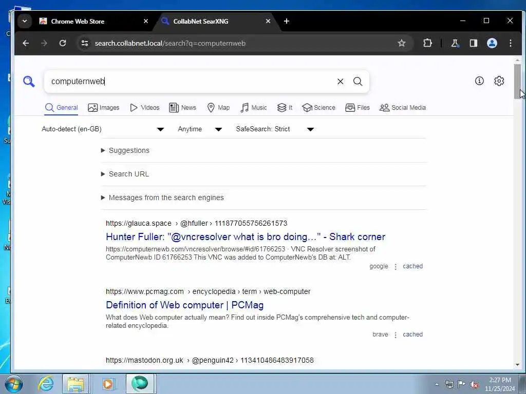Image resolution: width=526 pixels, height=394 pixels.
Task: Select the Files category tab
Action: (358, 108)
